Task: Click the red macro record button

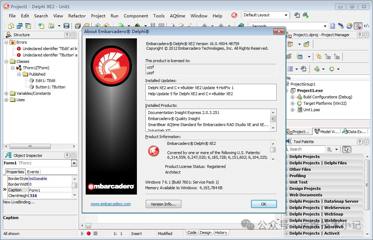Action: click(89, 233)
